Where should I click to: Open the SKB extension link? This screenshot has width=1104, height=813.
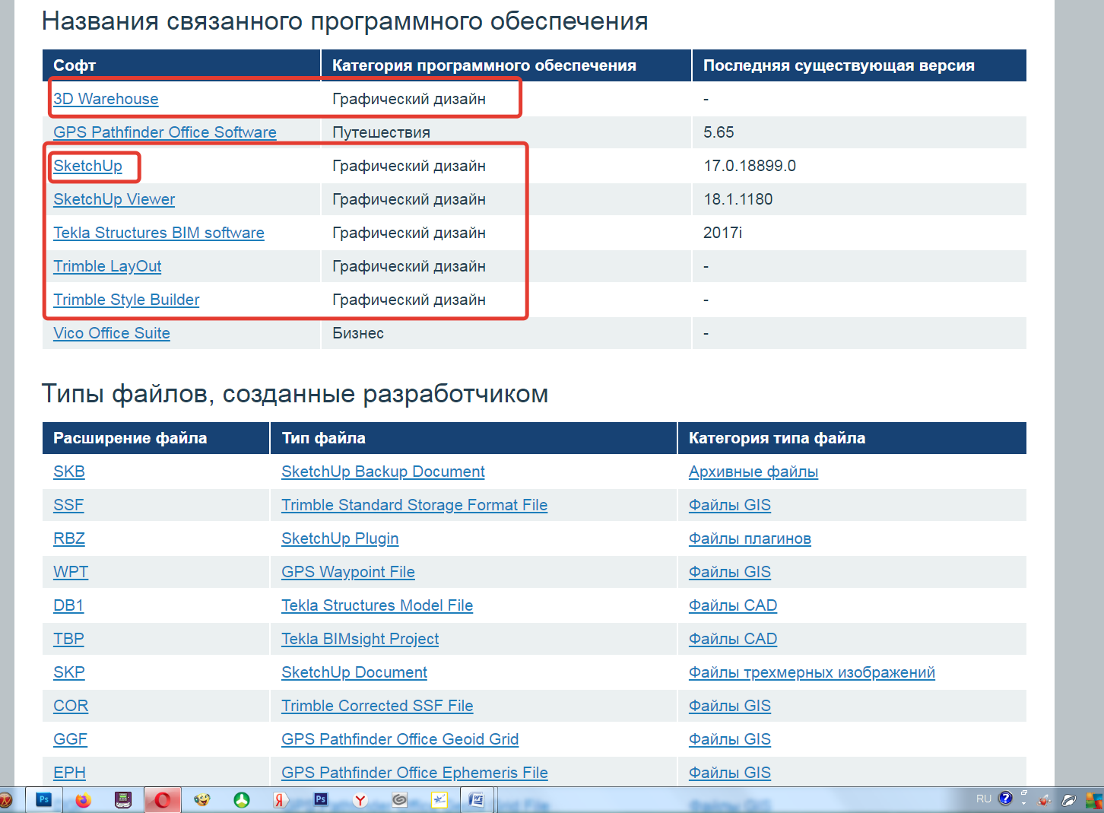69,472
